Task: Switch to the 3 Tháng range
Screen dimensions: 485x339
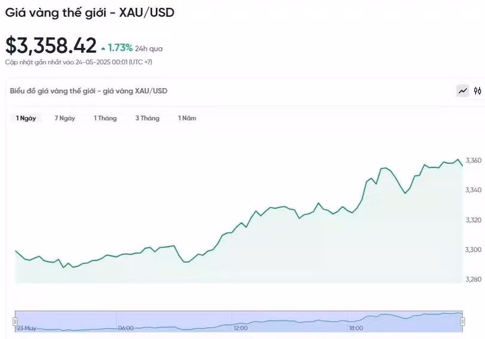Action: click(147, 118)
